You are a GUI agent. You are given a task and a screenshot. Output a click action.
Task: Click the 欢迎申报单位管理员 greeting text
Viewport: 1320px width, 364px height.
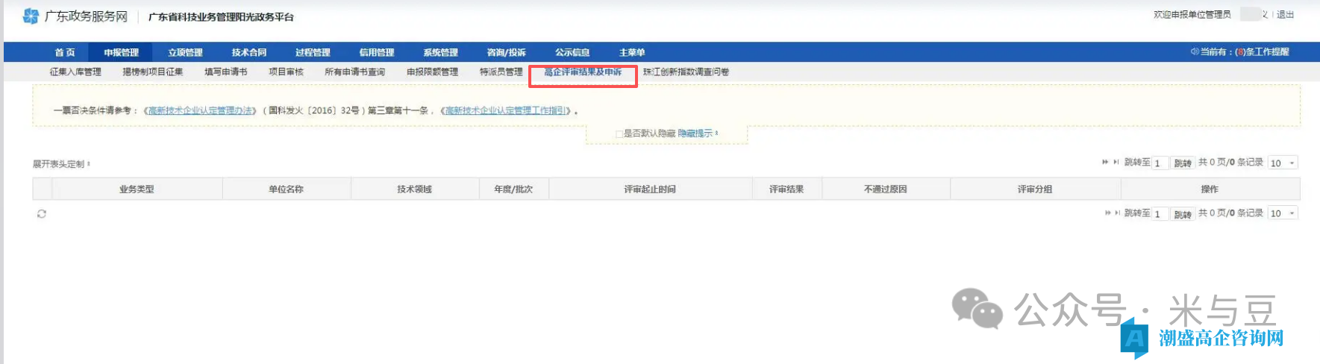pyautogui.click(x=1192, y=14)
